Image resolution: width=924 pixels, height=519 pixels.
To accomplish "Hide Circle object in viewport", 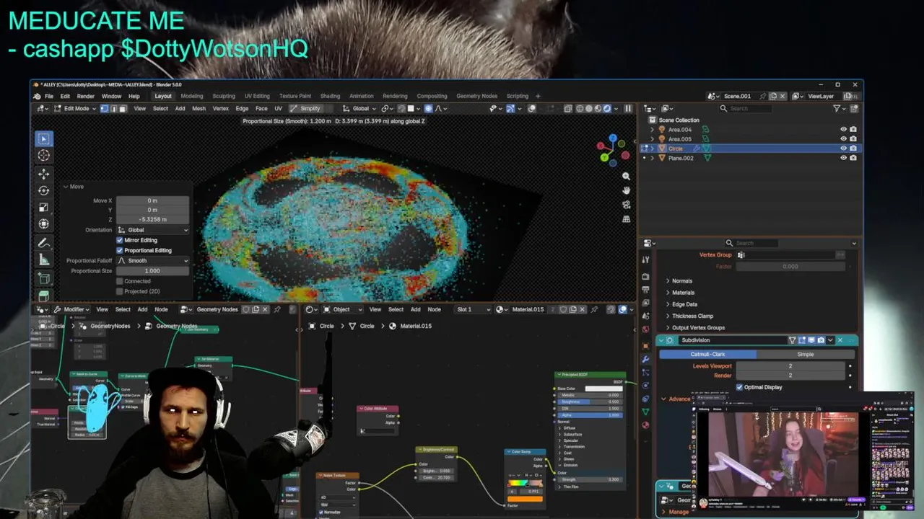I will coord(843,148).
